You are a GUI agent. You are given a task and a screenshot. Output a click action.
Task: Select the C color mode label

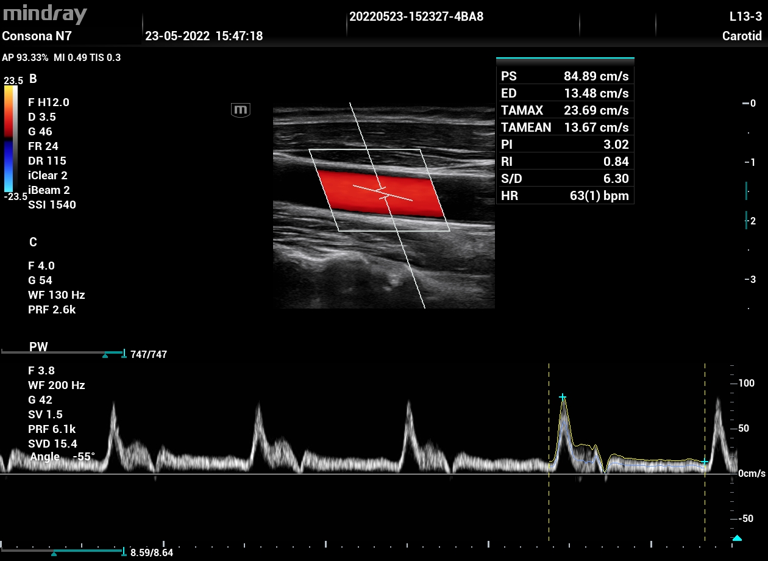[x=33, y=242]
